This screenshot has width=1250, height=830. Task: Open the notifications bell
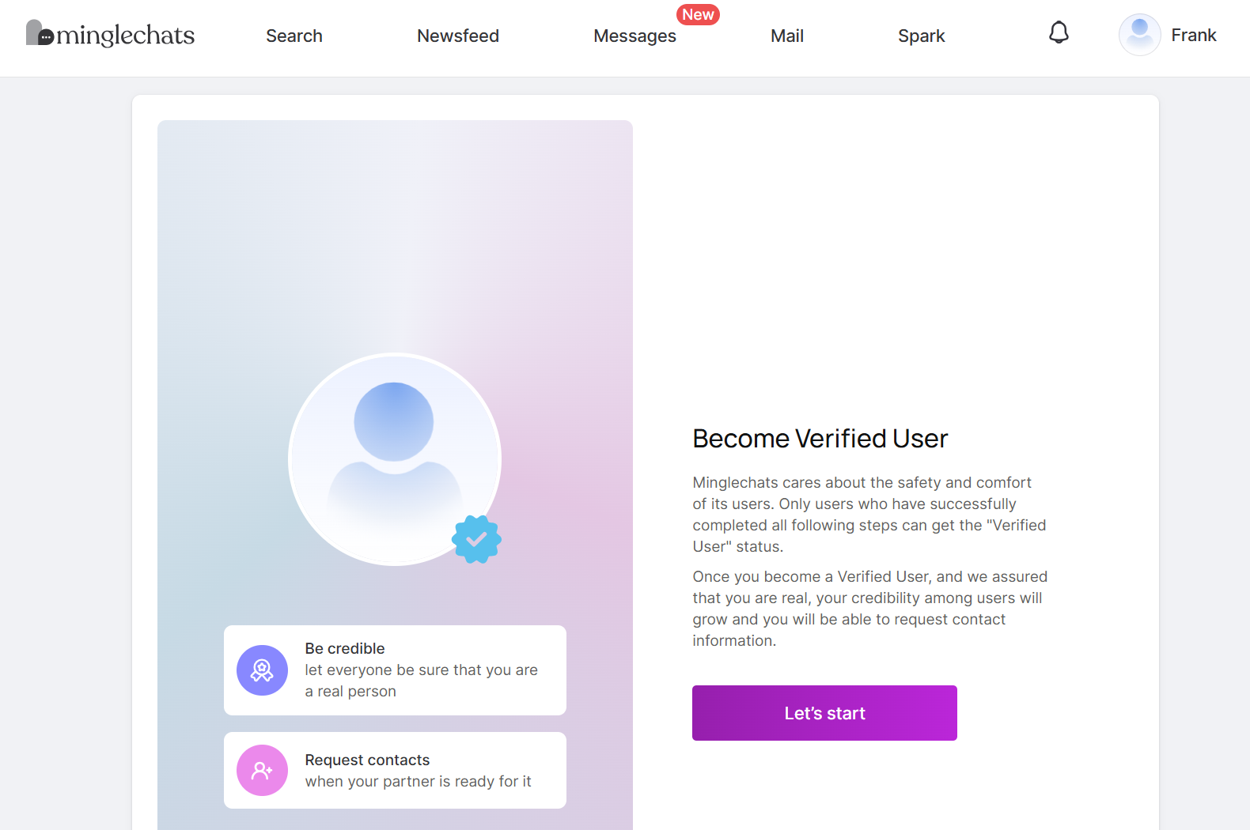click(x=1059, y=33)
